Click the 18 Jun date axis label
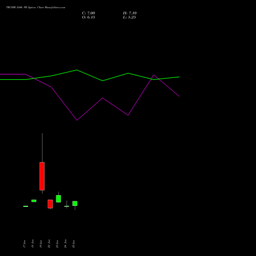The width and height of the screenshot is (256, 256). [33, 244]
